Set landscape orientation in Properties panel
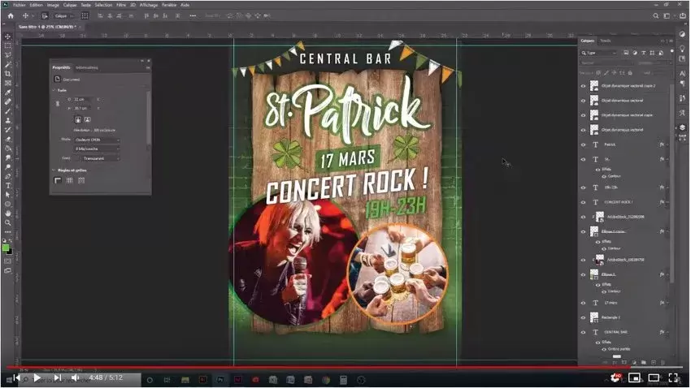 click(x=87, y=119)
